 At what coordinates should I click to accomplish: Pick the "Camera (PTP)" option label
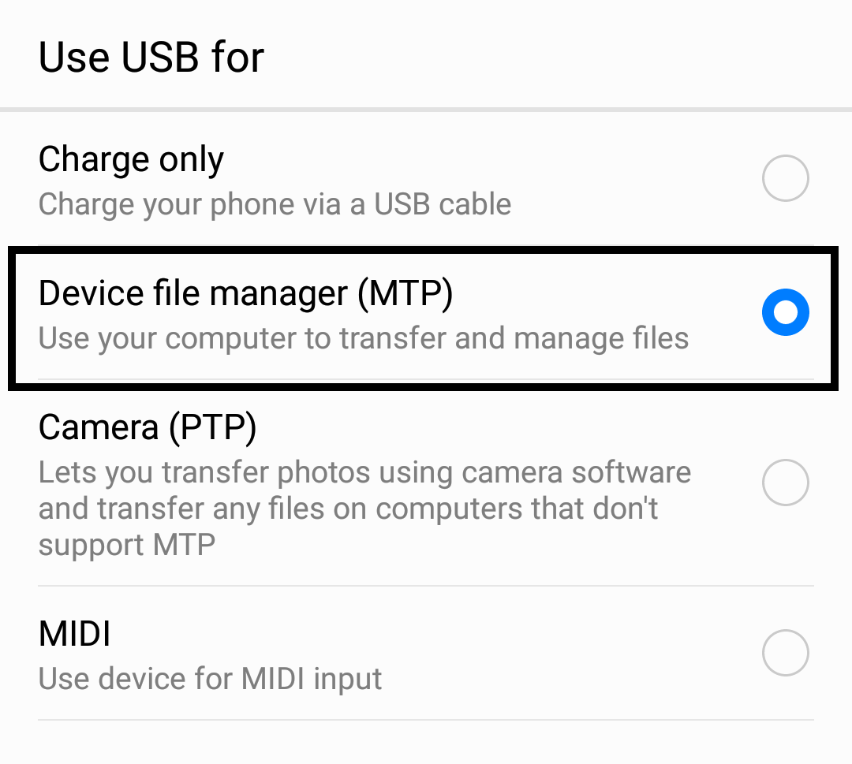pyautogui.click(x=148, y=427)
